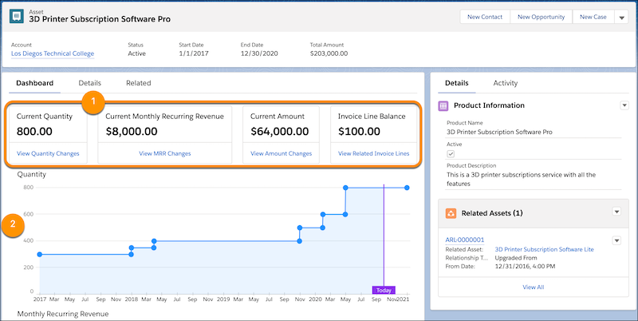
Task: Open the ARL-0000001 row action dropdown
Action: [616, 241]
